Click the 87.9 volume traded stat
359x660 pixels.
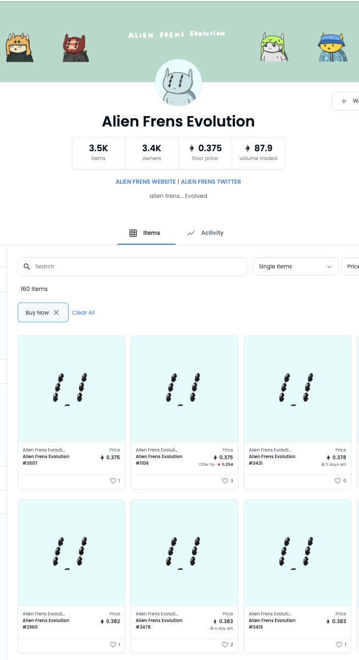[x=259, y=153]
